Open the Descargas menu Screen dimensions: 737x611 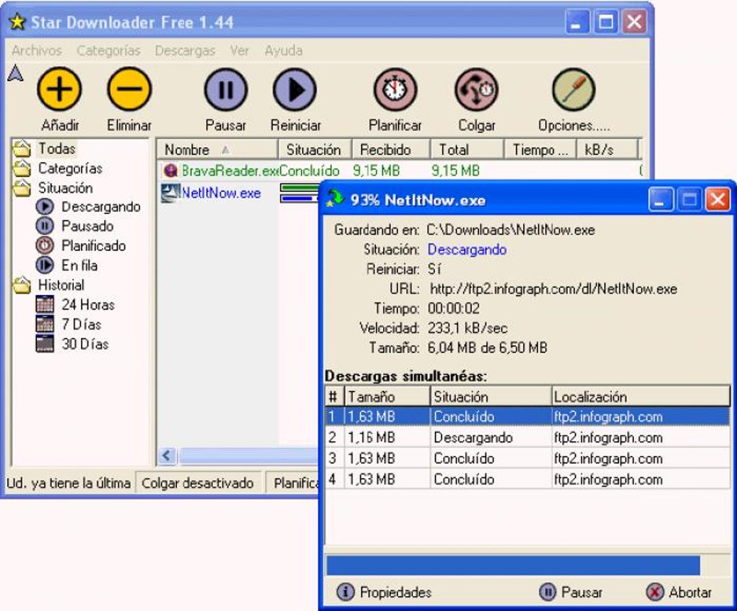185,51
